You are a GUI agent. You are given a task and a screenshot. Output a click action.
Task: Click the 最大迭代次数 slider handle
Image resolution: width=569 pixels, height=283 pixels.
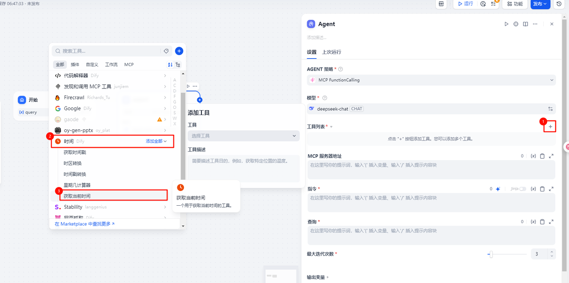[490, 254]
